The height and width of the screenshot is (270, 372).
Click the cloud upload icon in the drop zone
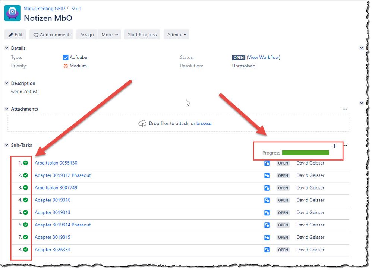coord(142,124)
